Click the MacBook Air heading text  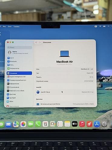click(x=64, y=62)
